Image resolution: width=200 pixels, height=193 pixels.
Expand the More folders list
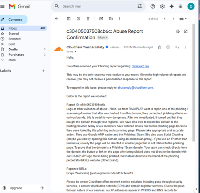click(x=12, y=60)
